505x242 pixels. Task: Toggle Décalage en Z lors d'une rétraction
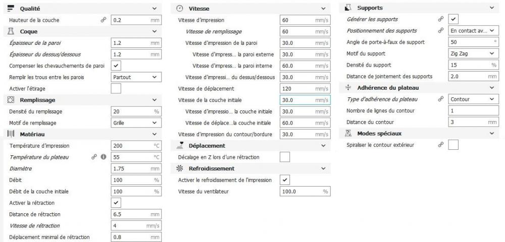coord(285,157)
